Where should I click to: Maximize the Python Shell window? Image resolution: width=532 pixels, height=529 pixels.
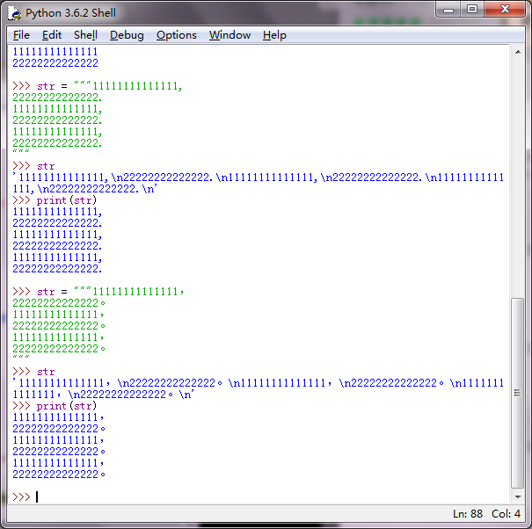pos(472,11)
